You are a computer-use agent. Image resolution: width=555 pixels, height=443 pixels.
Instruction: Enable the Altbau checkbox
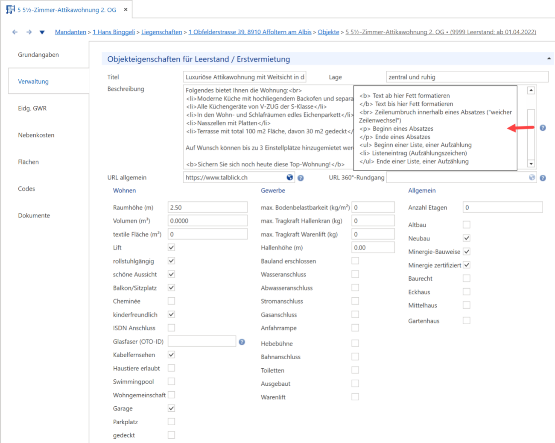click(x=467, y=225)
